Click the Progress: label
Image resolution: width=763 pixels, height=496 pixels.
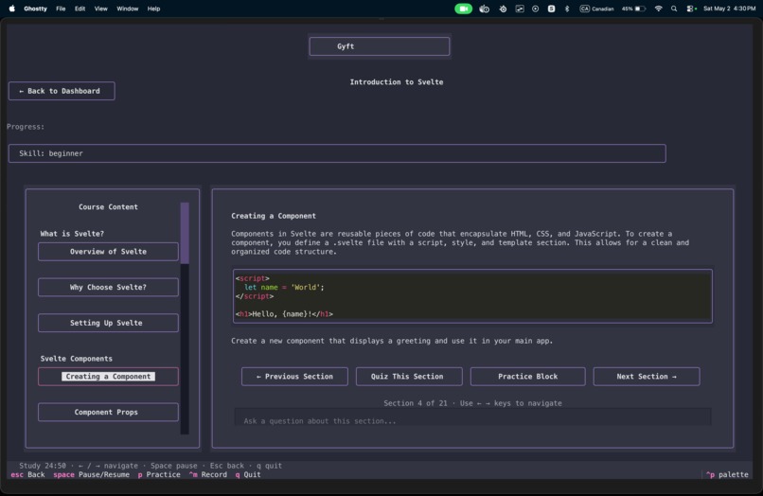click(x=26, y=127)
